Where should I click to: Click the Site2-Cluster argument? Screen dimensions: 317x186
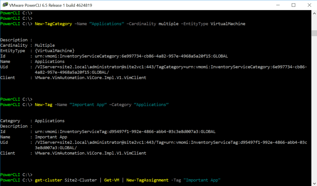tap(81, 180)
